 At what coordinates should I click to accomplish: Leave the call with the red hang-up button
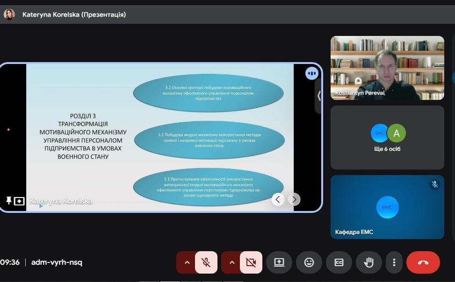[x=423, y=262]
